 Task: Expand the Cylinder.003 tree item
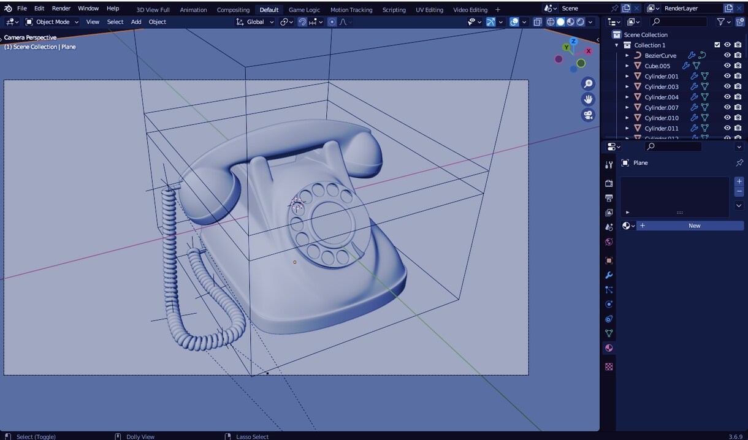click(x=627, y=86)
